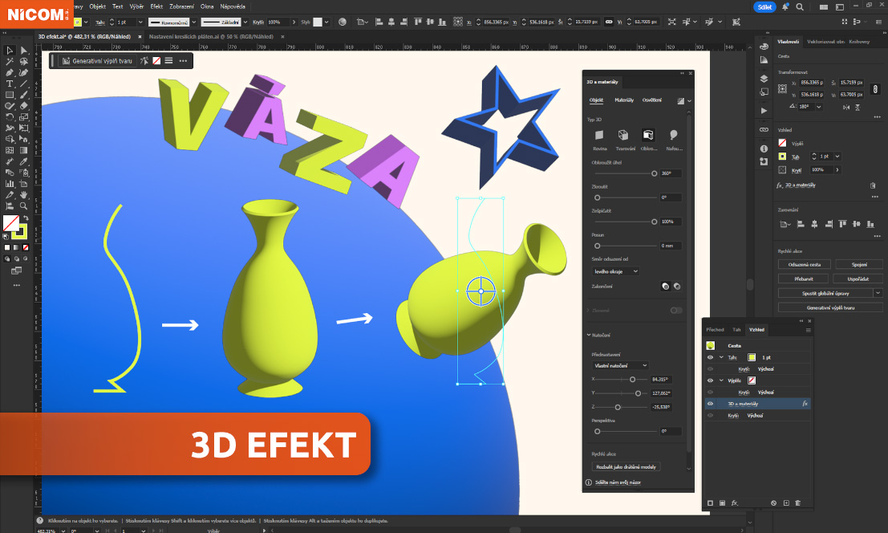Toggle visibility of Výplň row
Viewport: 888px width, 533px height.
710,380
